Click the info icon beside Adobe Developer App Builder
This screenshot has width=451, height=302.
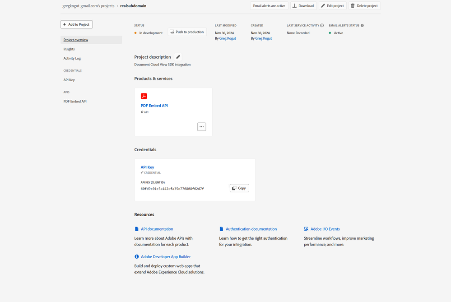[x=137, y=256]
